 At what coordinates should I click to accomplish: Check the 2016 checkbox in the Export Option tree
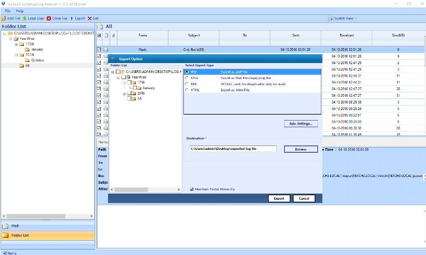point(129,93)
